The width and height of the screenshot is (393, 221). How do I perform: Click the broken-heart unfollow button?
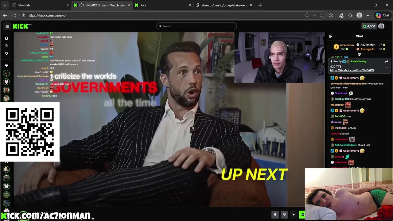[x=284, y=215]
